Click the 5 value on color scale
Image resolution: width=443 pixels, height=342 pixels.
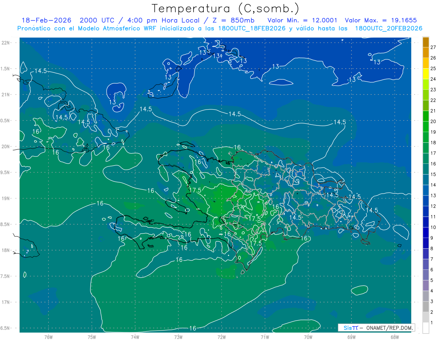pos(433,280)
